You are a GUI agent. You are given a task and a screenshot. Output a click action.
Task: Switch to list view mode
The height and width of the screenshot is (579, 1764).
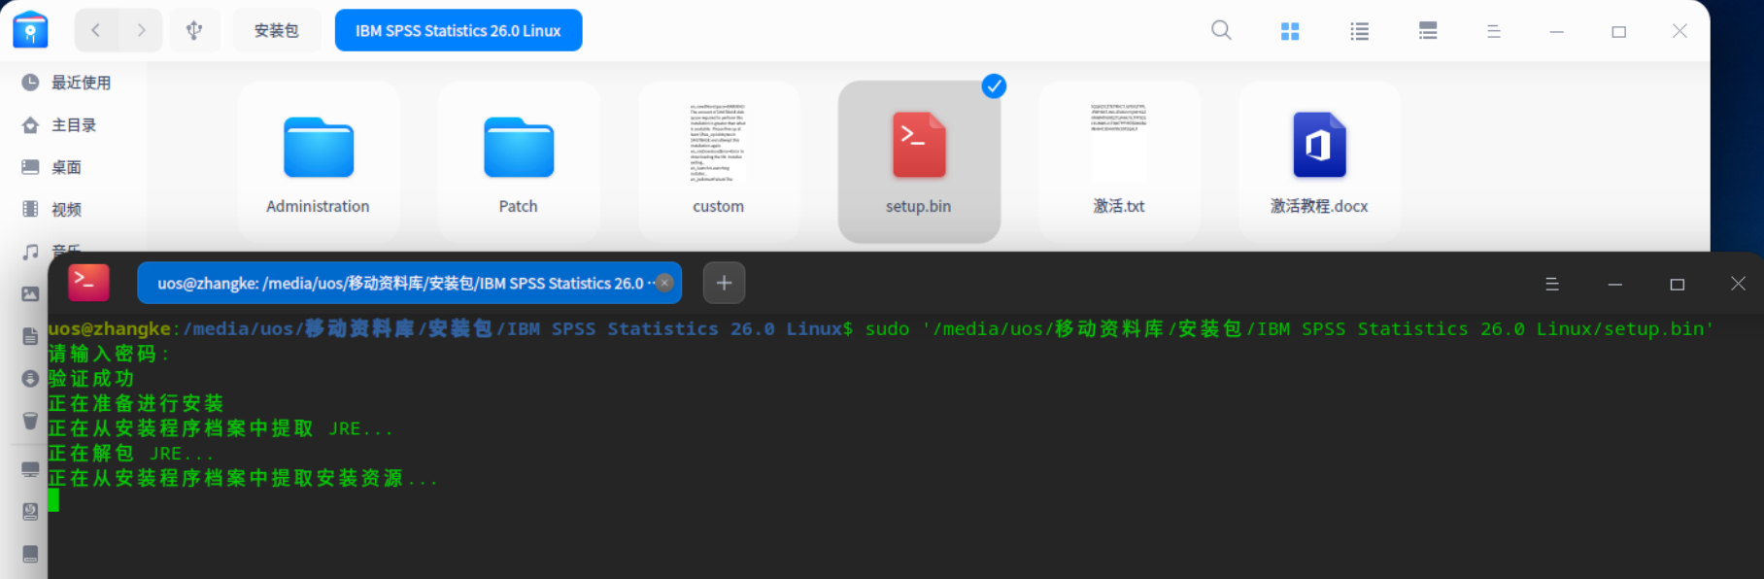pos(1359,31)
